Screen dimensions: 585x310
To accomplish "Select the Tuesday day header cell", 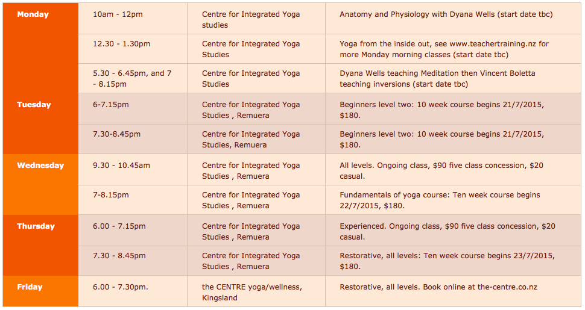I will 34,105.
